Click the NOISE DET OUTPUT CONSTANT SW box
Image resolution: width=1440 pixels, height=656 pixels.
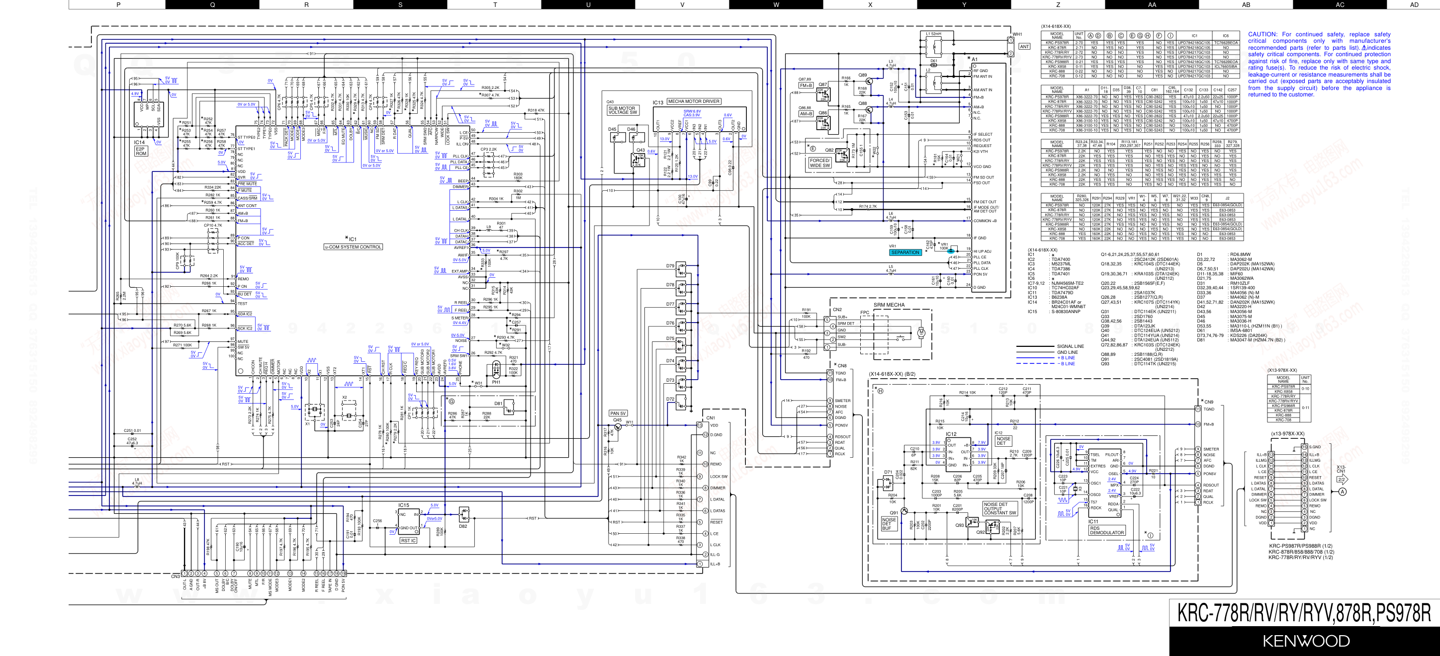click(x=1000, y=508)
